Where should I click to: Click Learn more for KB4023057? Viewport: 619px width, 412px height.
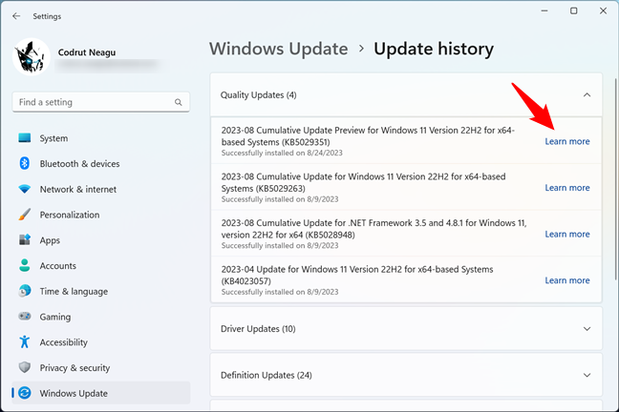(x=567, y=280)
